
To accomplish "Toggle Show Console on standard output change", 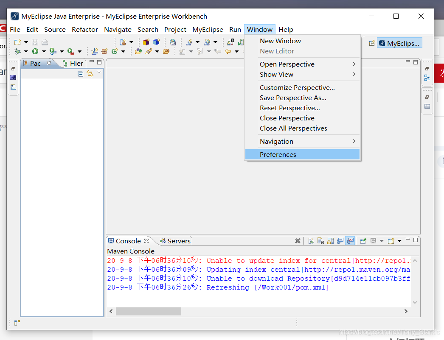I will coord(340,241).
